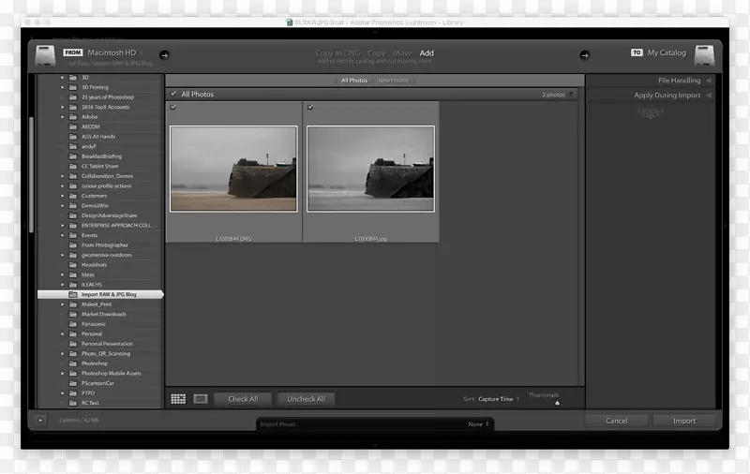Select the Add import method
This screenshot has height=474, width=750.
[427, 53]
